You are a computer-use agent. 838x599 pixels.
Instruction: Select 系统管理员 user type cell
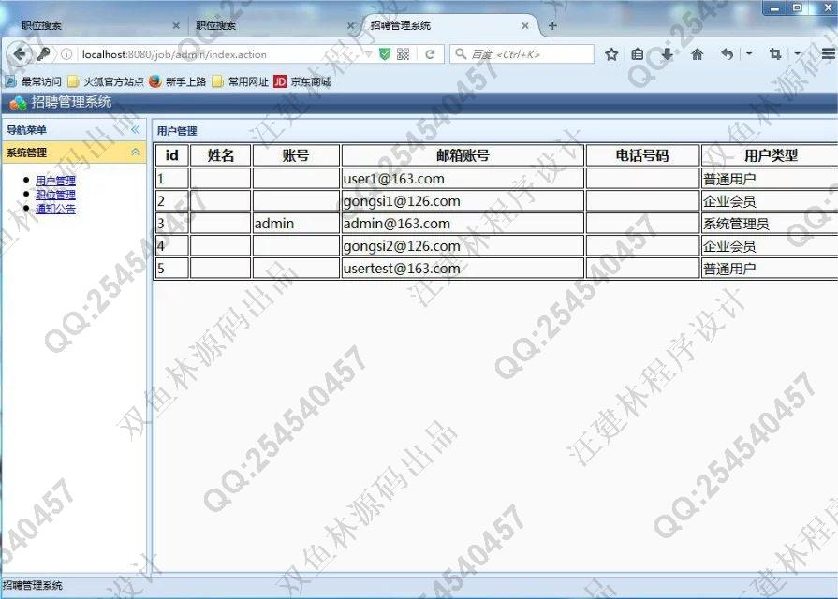(x=770, y=224)
